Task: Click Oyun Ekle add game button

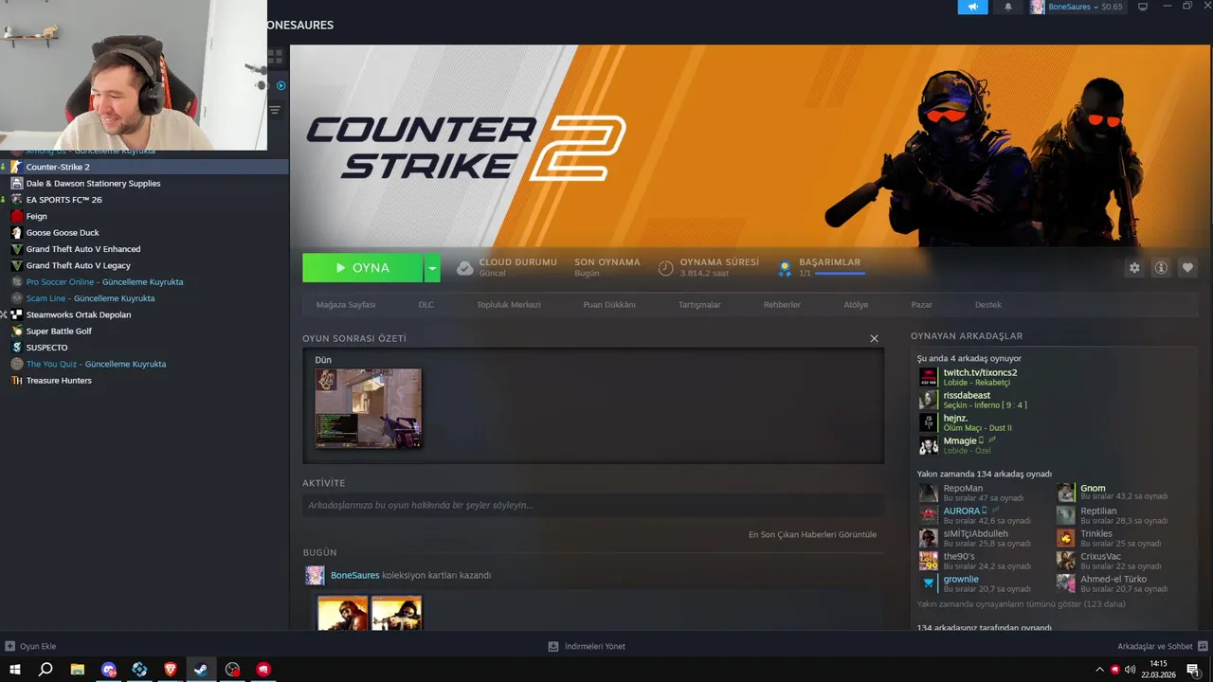Action: [30, 646]
